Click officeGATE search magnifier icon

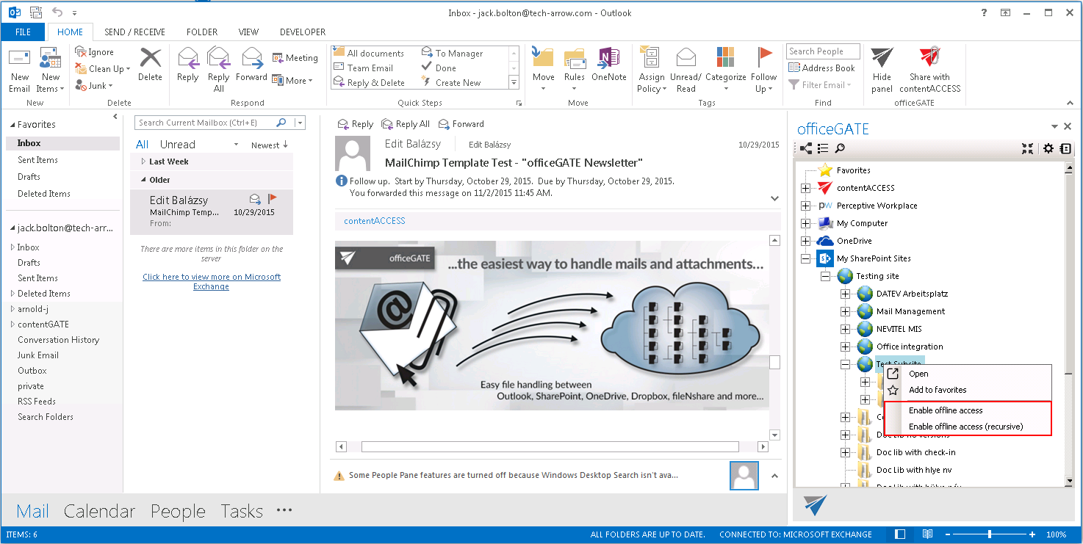[840, 149]
